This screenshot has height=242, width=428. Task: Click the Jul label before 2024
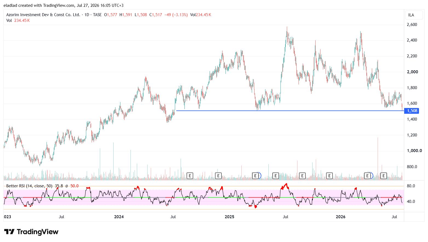click(62, 217)
